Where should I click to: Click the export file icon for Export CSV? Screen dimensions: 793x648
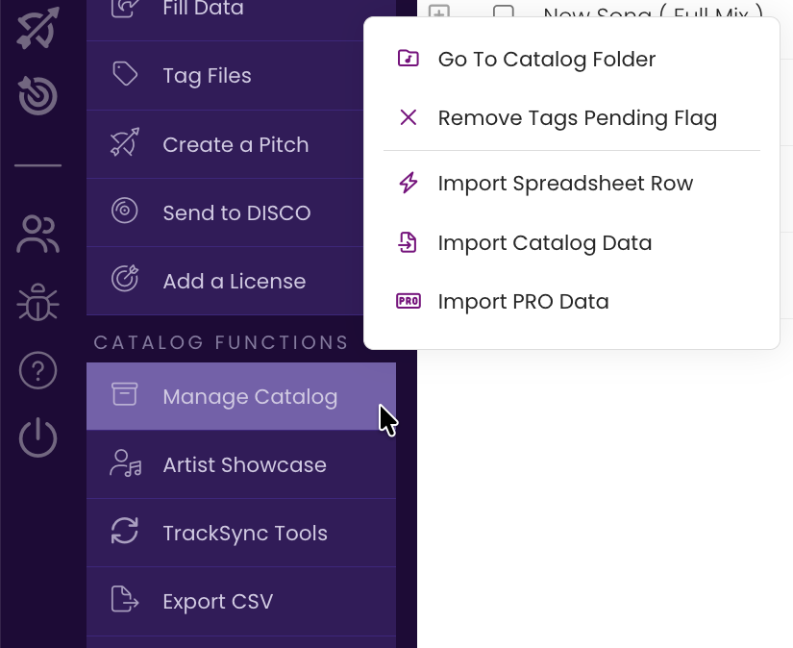(124, 599)
